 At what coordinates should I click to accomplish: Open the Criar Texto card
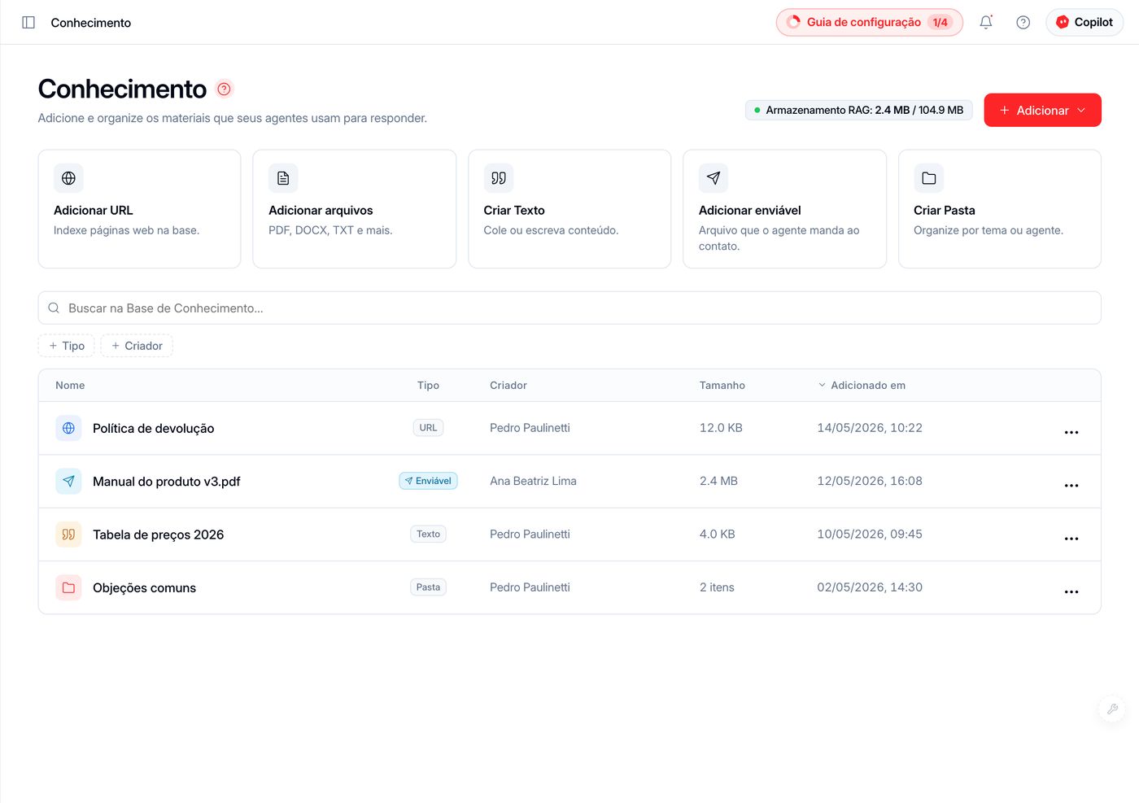pos(569,209)
